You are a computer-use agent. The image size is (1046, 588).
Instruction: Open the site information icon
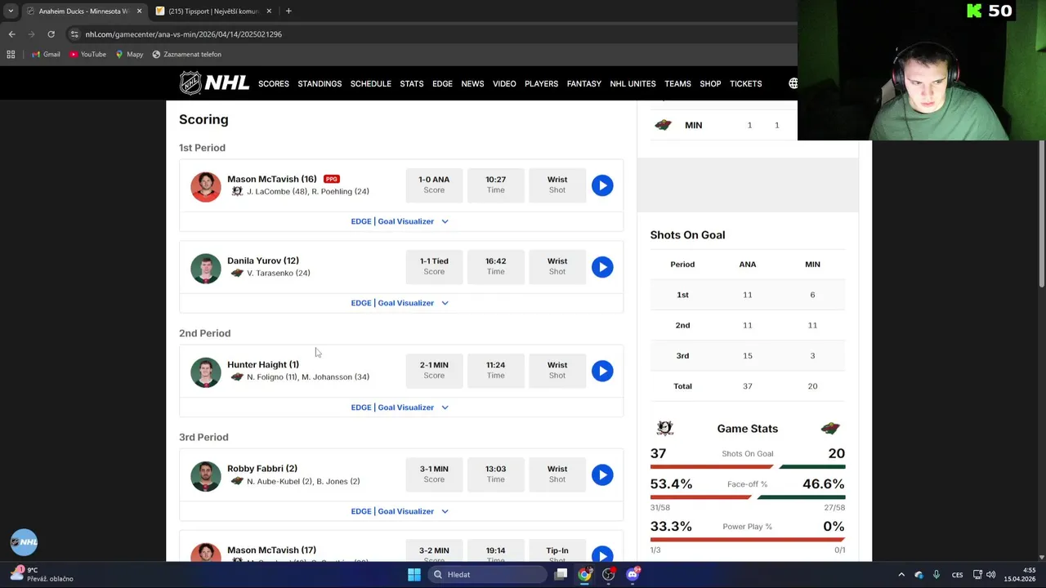coord(74,34)
